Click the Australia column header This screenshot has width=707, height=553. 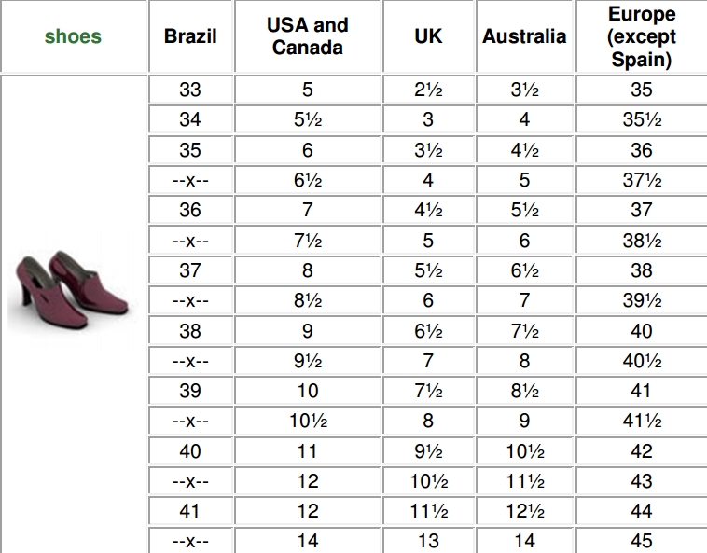click(x=524, y=36)
